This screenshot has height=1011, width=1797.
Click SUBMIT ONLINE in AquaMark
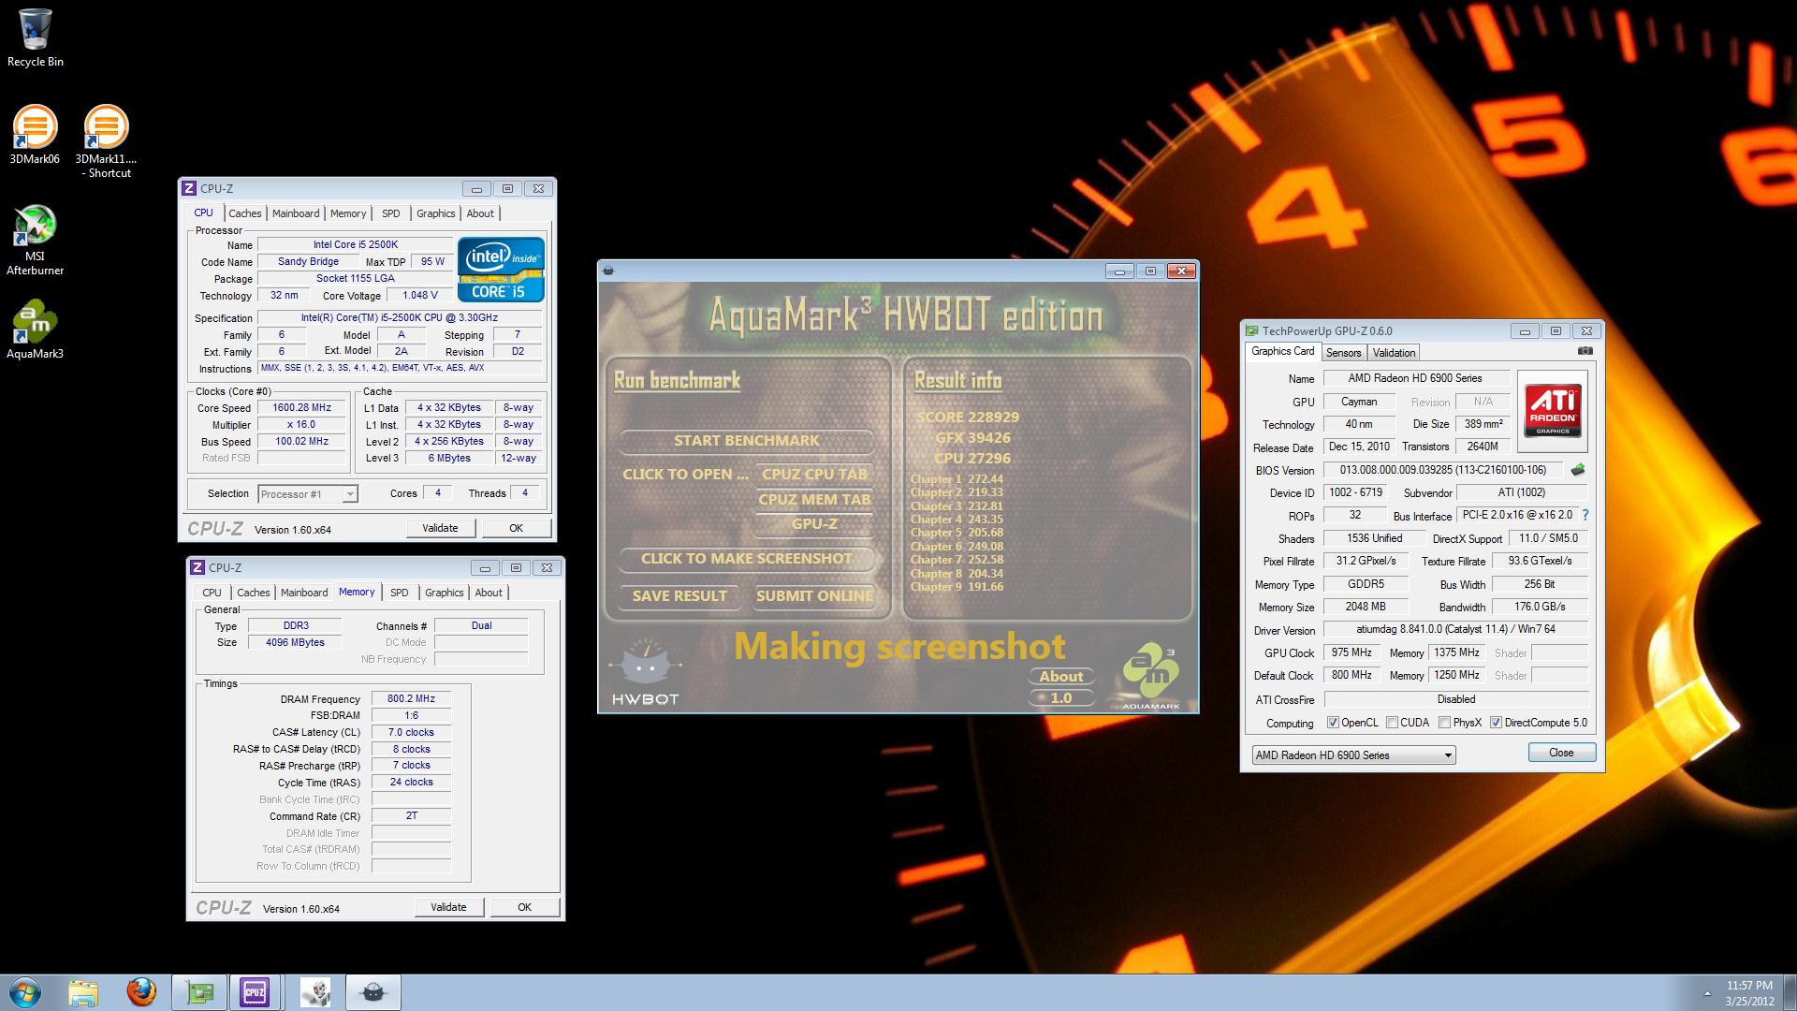[814, 595]
